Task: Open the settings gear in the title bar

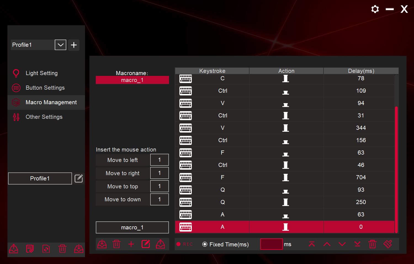Action: click(x=375, y=9)
